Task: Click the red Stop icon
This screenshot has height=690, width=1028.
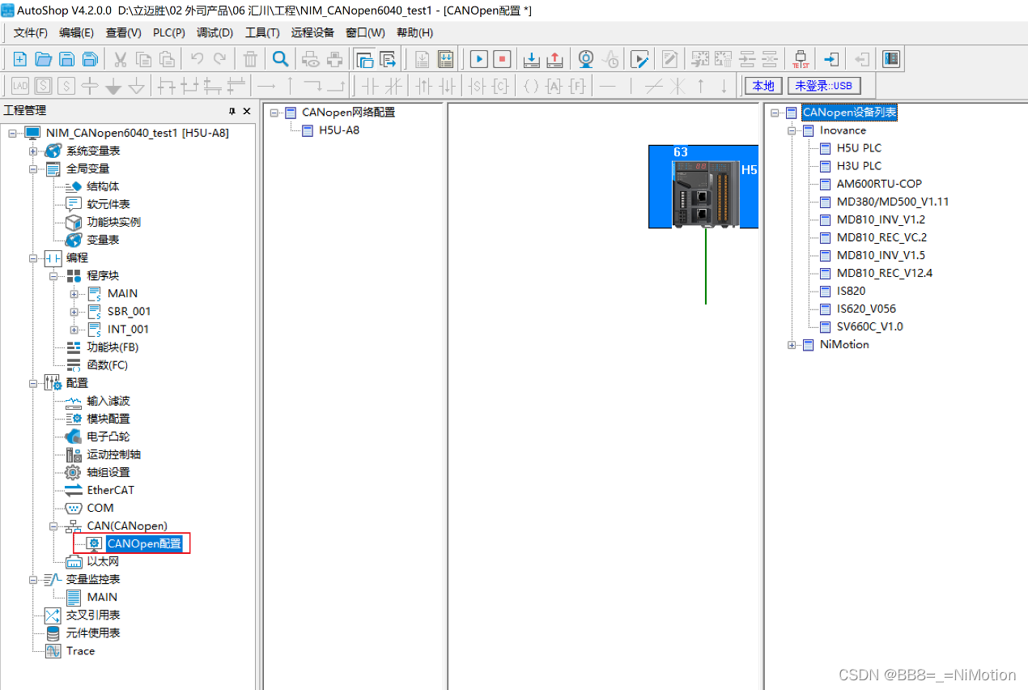Action: (503, 59)
